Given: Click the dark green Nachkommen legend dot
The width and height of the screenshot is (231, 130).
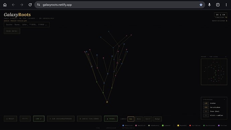Looking at the screenshot, I should point(204,125).
